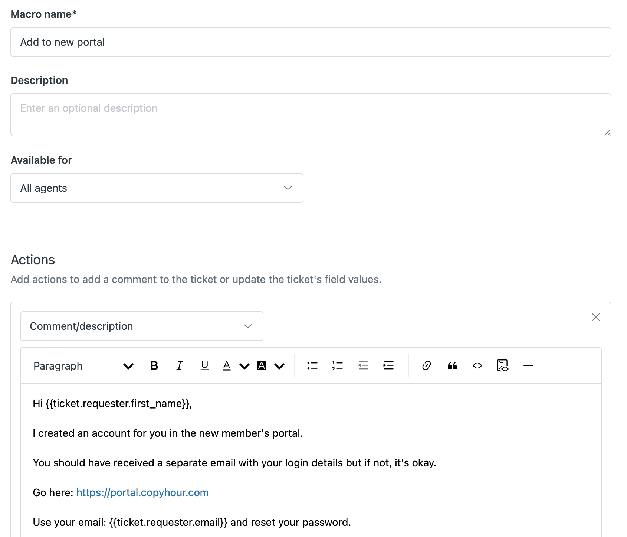Open the Available for dropdown
Screen dimensions: 627x537
coord(157,188)
